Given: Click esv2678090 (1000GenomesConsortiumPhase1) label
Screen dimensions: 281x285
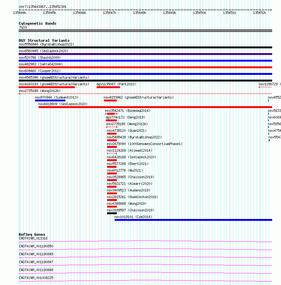Looking at the screenshot, I should 145,144.
